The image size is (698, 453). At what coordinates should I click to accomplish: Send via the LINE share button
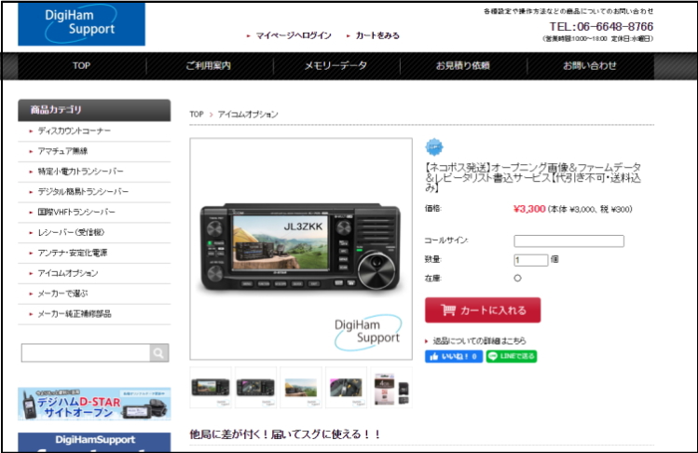[x=512, y=356]
